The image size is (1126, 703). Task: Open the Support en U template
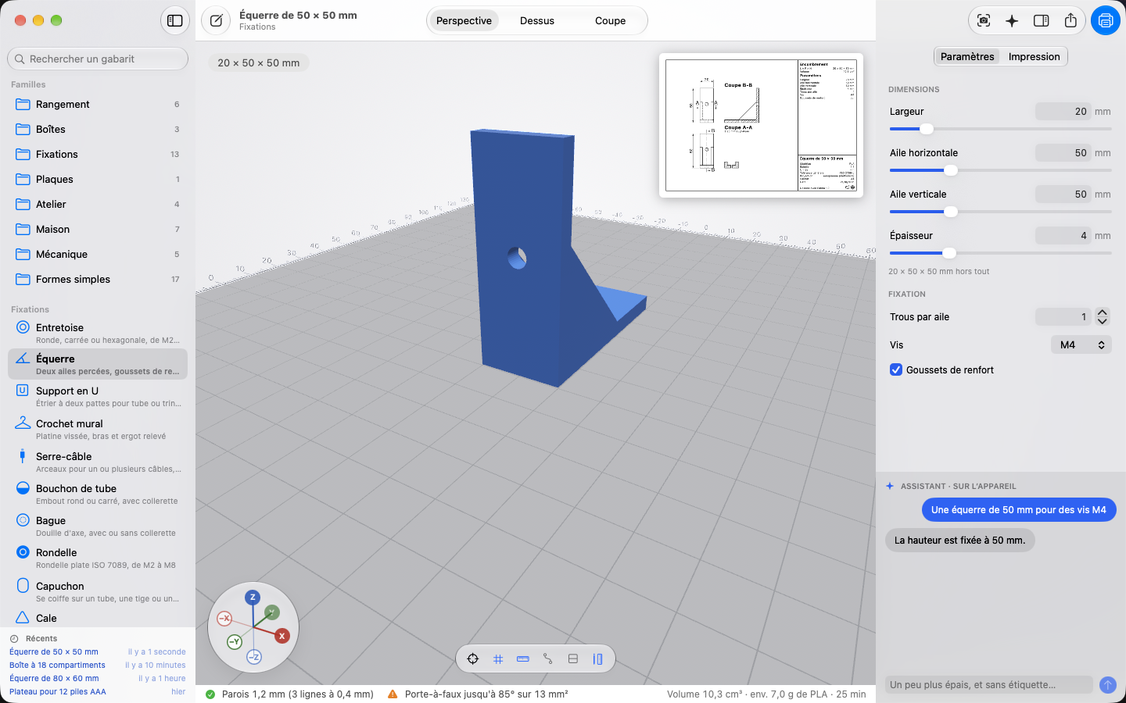coord(98,396)
